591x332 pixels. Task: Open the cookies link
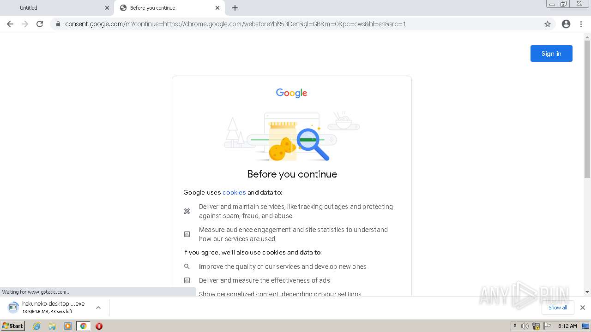(234, 192)
